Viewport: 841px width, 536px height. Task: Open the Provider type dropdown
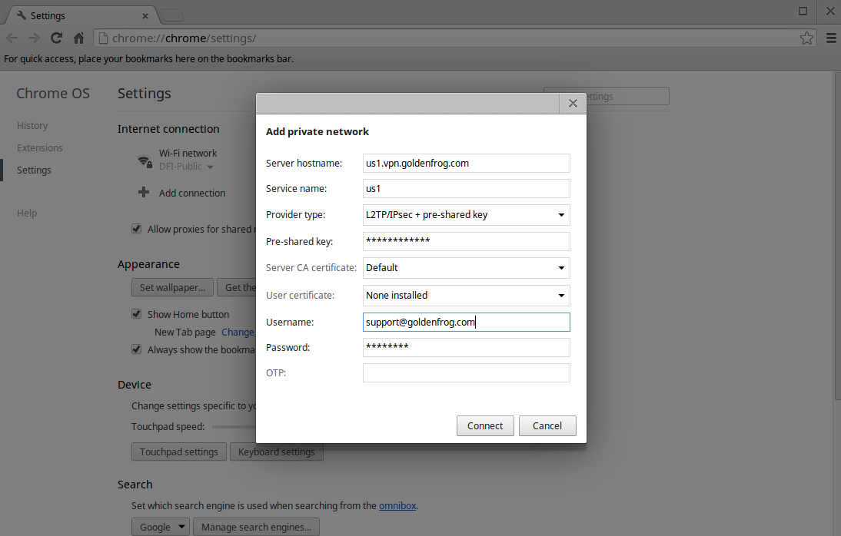click(466, 215)
